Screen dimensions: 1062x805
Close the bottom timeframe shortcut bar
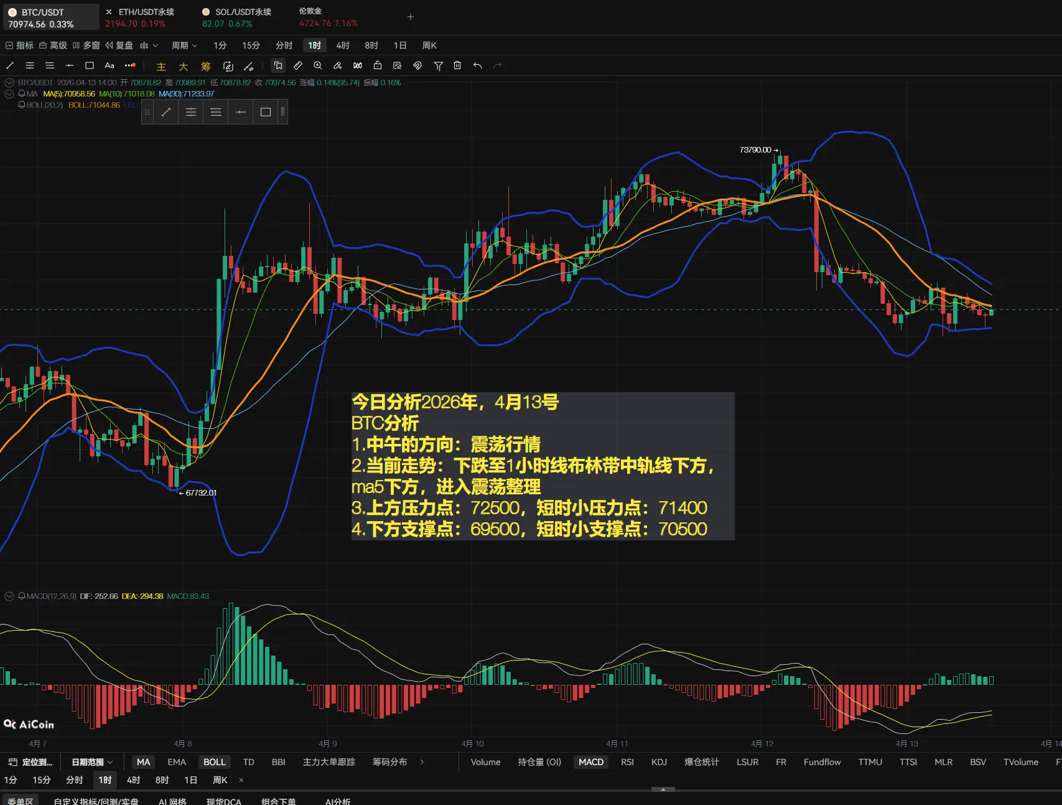pos(241,780)
